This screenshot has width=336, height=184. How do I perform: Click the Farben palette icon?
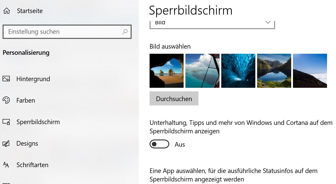point(6,100)
